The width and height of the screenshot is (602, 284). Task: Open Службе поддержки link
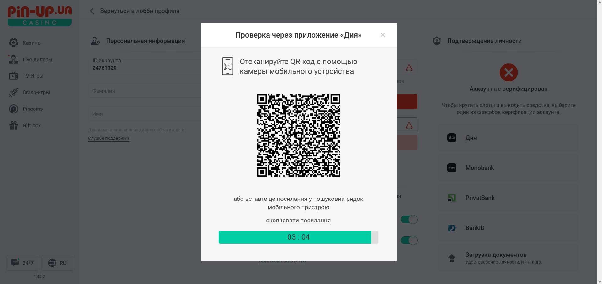click(x=109, y=138)
